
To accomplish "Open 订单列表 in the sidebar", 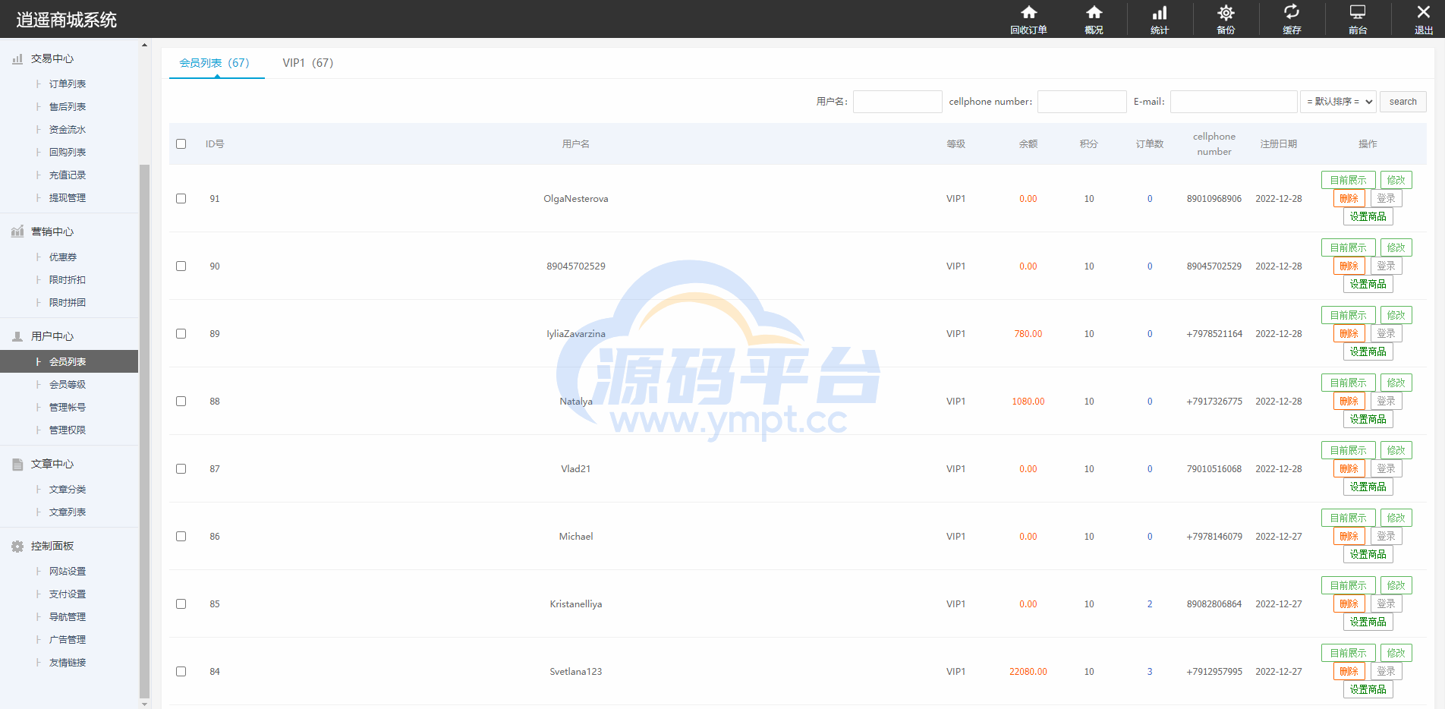I will click(x=68, y=84).
